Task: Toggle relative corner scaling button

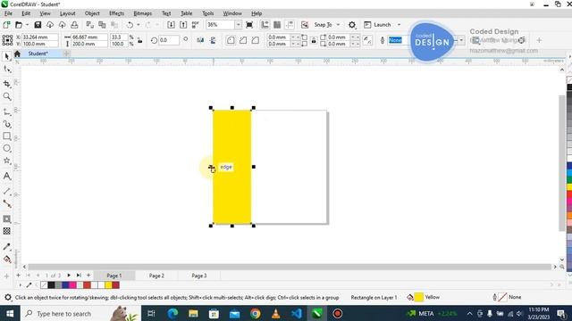Action: pos(367,40)
